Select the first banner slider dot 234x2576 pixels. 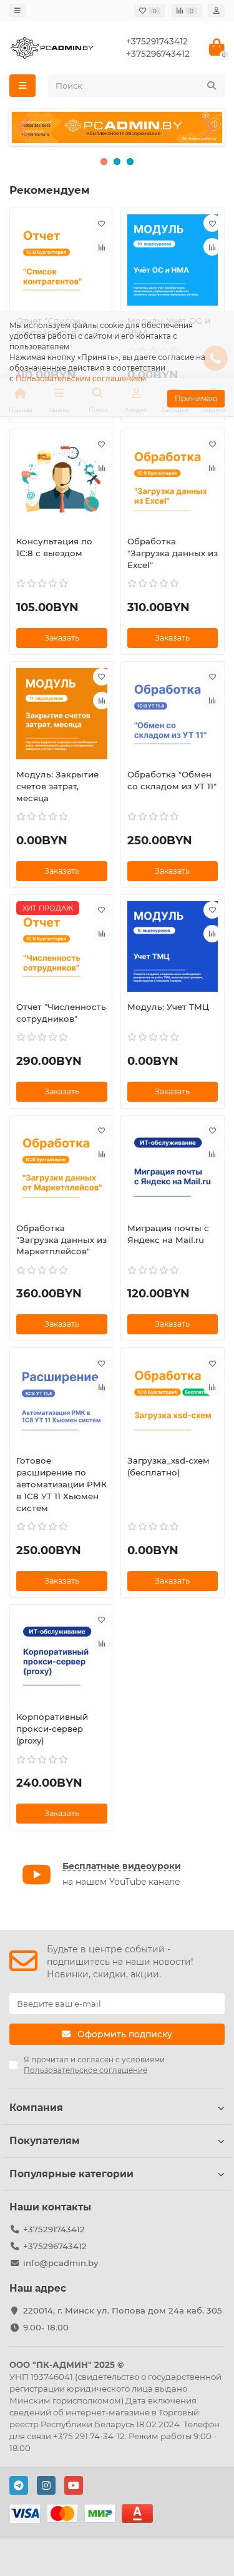pos(104,161)
